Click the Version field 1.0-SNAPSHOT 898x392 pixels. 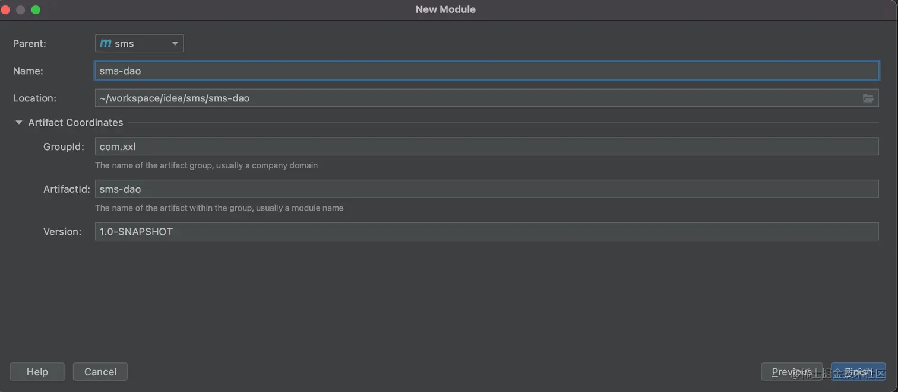point(486,231)
